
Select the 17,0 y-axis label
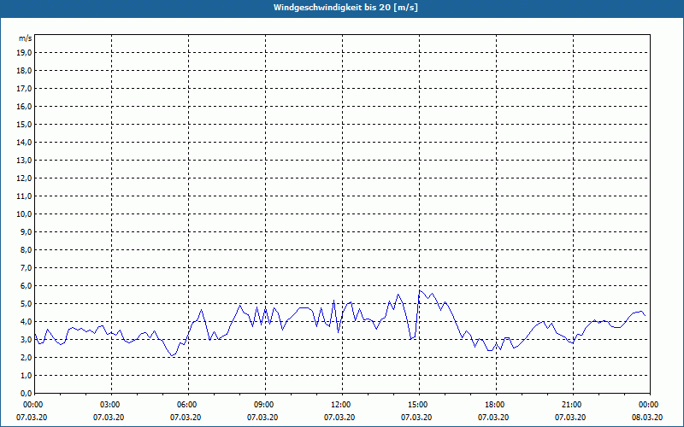(x=25, y=89)
